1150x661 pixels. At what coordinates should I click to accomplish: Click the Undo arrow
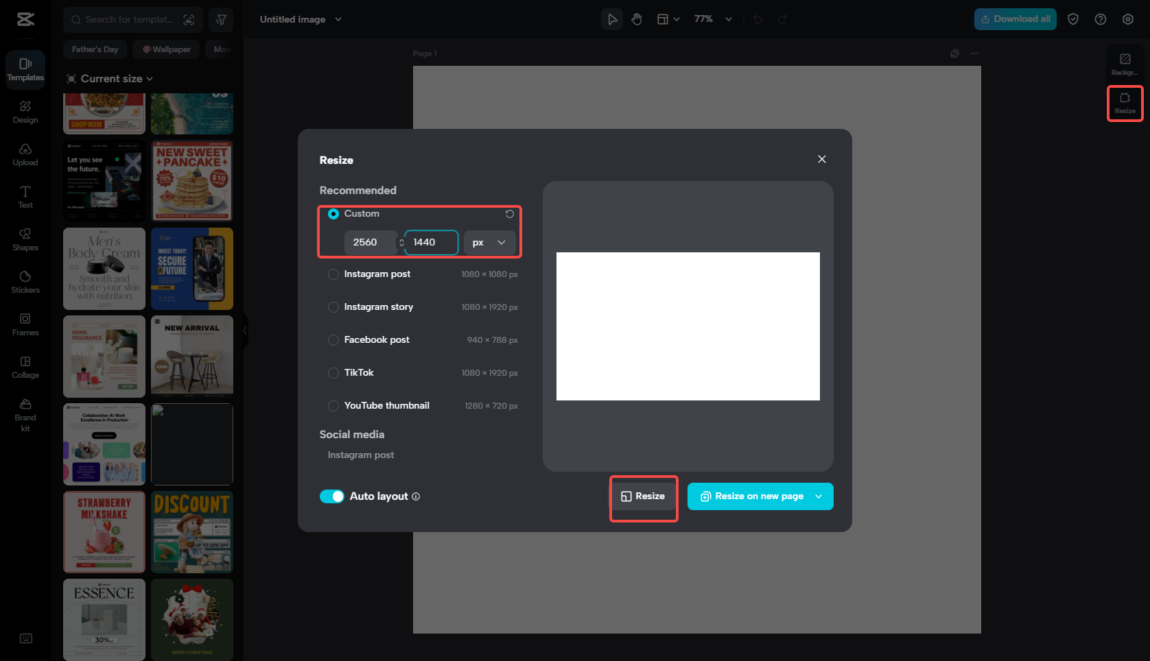(757, 19)
